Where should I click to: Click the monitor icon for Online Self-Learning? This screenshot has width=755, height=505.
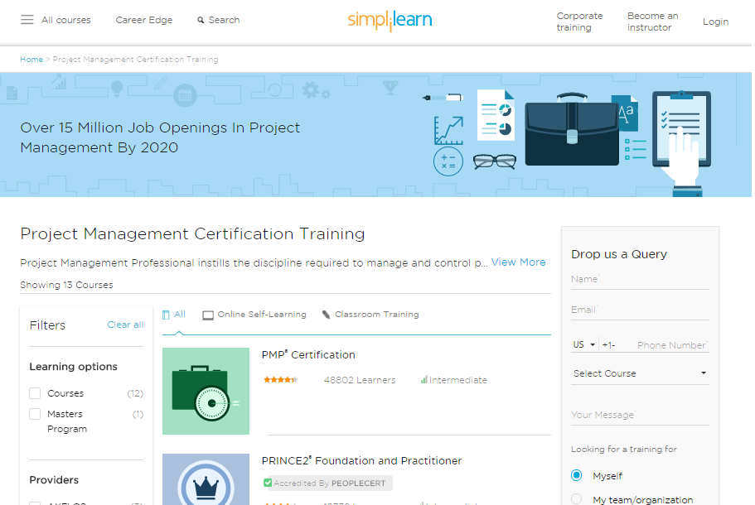pyautogui.click(x=207, y=315)
